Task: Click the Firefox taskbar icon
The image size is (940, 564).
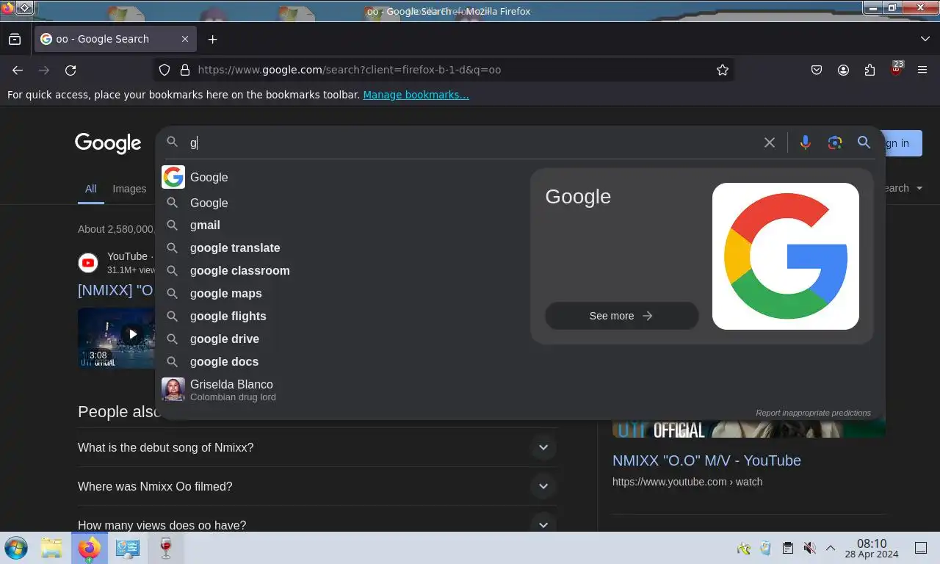Action: [x=90, y=548]
